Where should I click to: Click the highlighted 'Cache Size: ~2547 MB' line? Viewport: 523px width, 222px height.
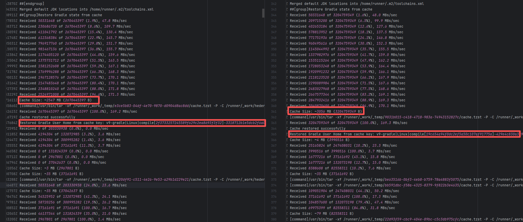coord(55,100)
